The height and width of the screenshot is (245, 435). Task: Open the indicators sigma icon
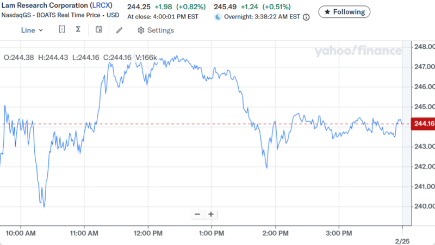(x=78, y=30)
